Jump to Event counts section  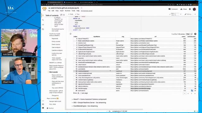tap(56, 45)
